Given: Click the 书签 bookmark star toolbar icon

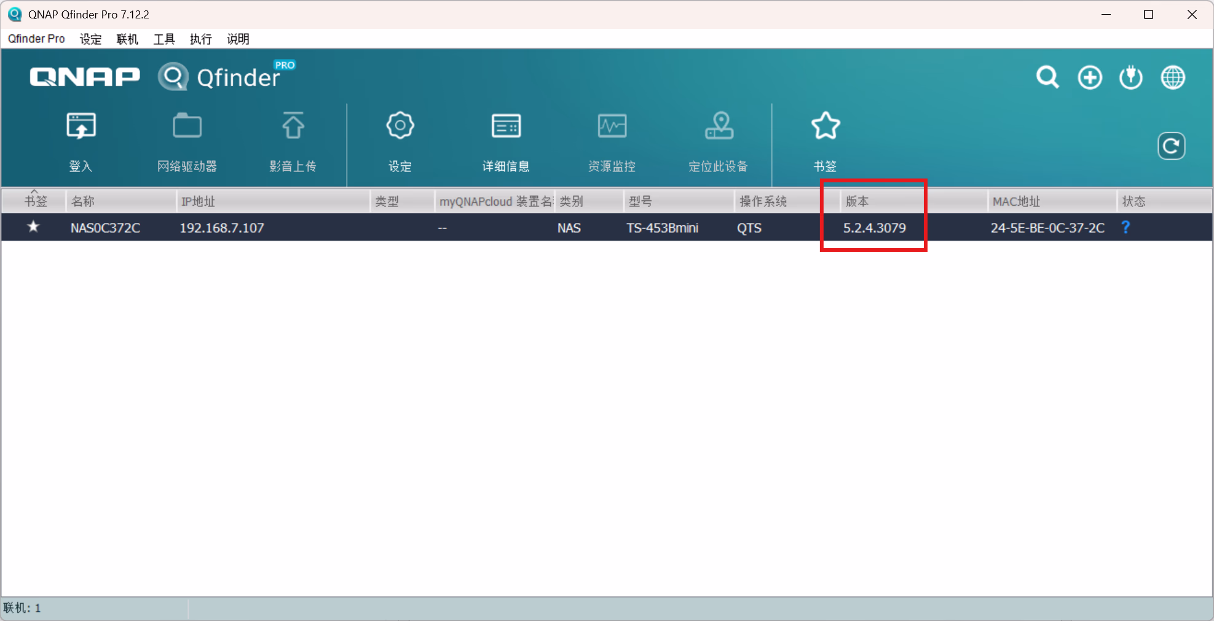Looking at the screenshot, I should point(826,143).
